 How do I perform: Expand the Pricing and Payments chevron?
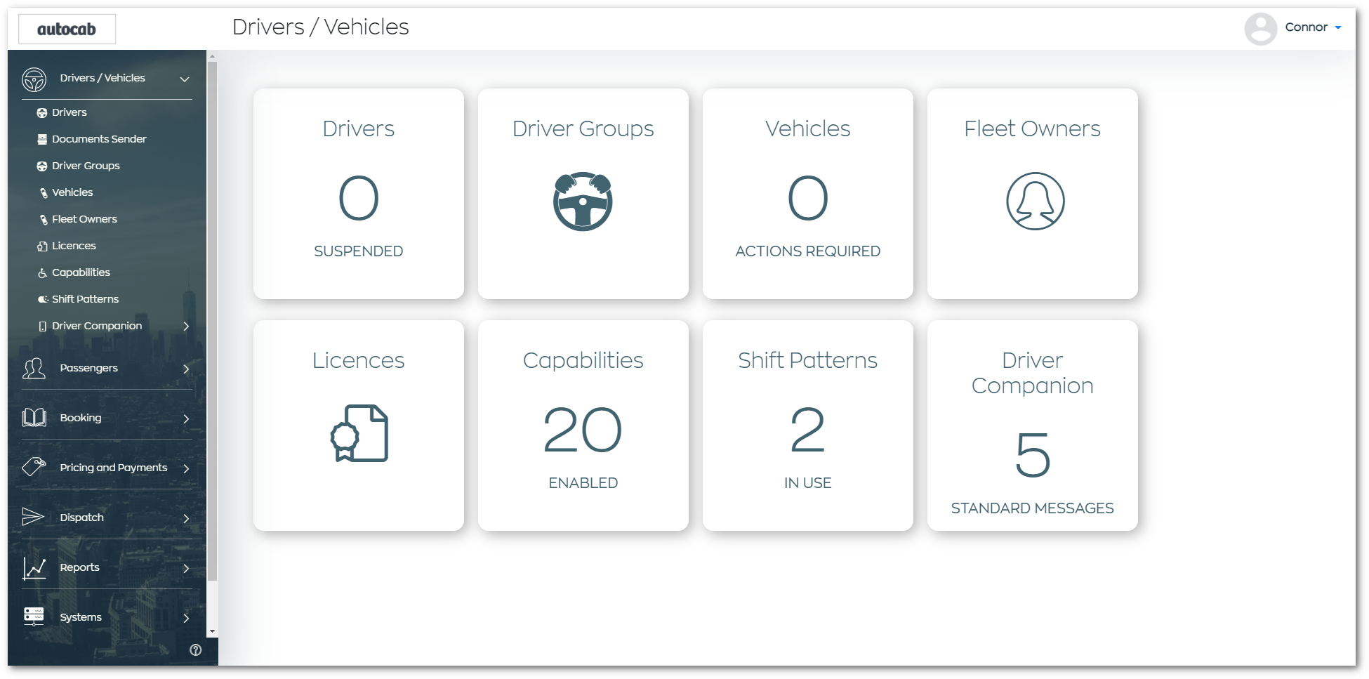[186, 468]
